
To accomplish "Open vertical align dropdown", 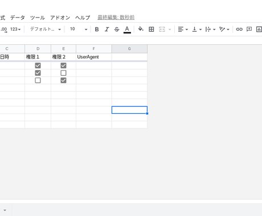I will tap(197, 29).
